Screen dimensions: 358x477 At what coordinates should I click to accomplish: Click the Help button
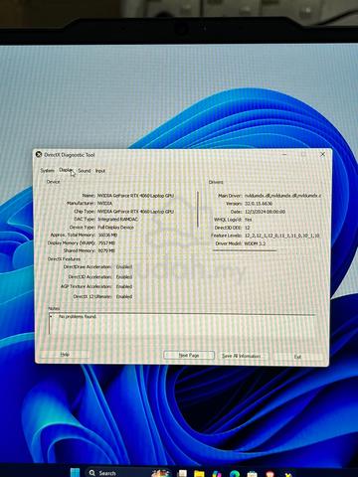coord(65,355)
